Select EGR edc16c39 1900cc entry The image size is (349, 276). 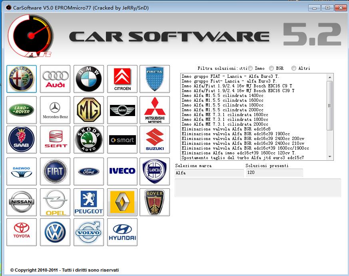pos(235,134)
